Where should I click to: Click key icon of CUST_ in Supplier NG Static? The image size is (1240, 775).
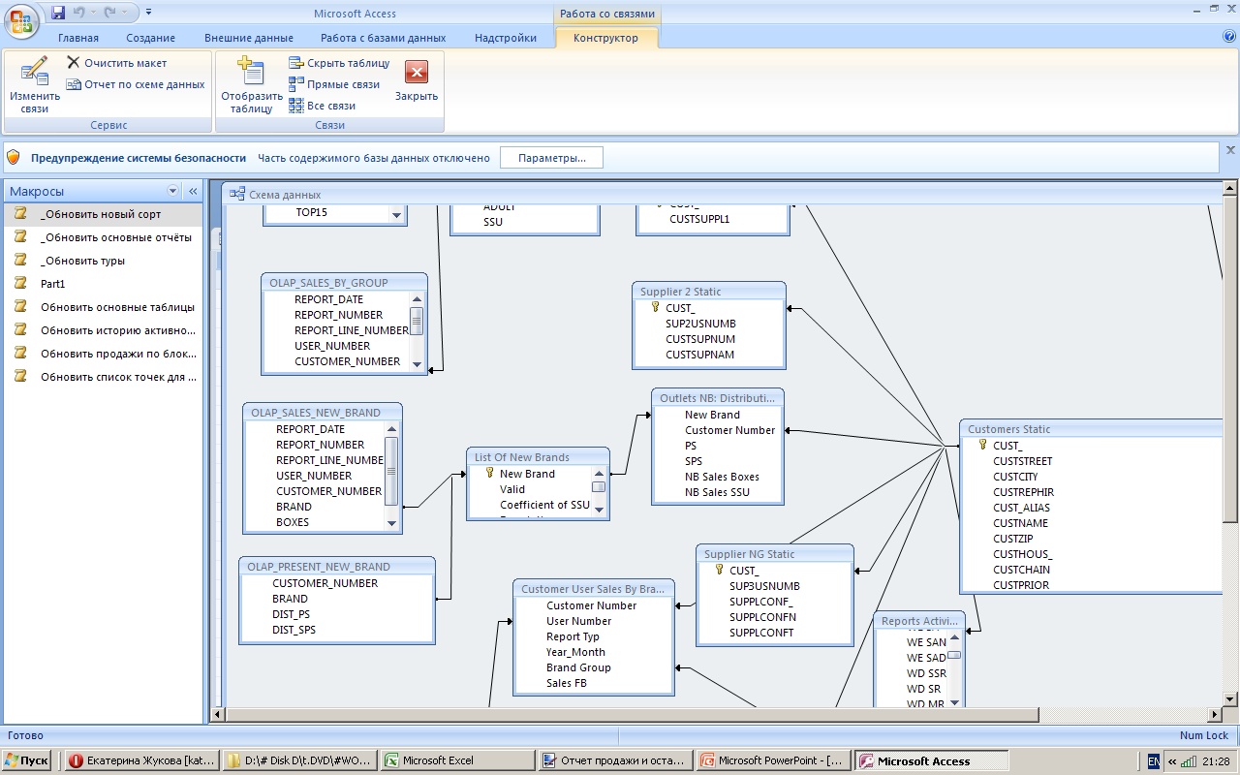pyautogui.click(x=719, y=571)
